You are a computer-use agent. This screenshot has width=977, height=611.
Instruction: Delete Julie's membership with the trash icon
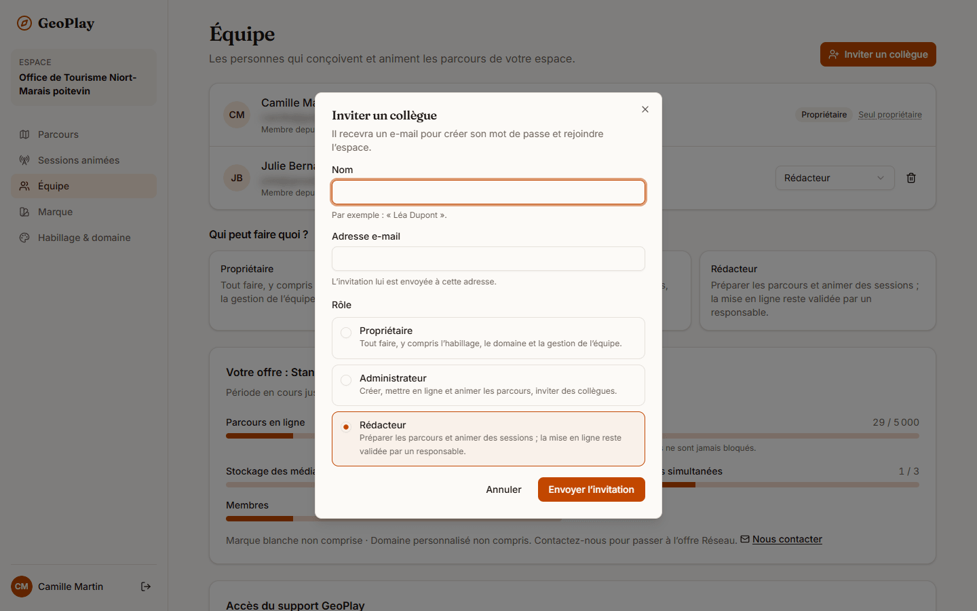(911, 178)
